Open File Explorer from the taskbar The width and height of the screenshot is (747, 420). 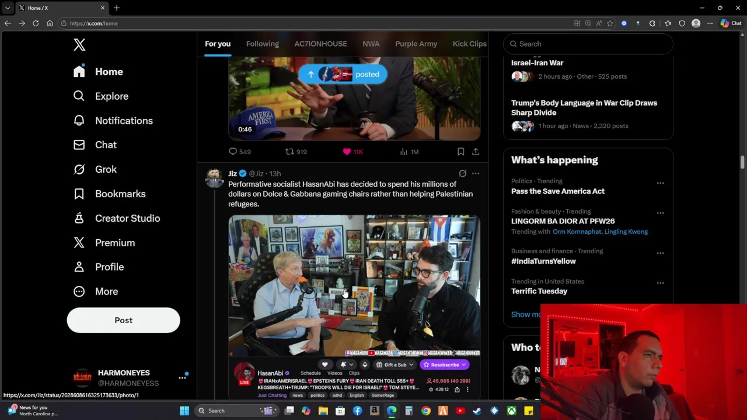[x=323, y=411]
